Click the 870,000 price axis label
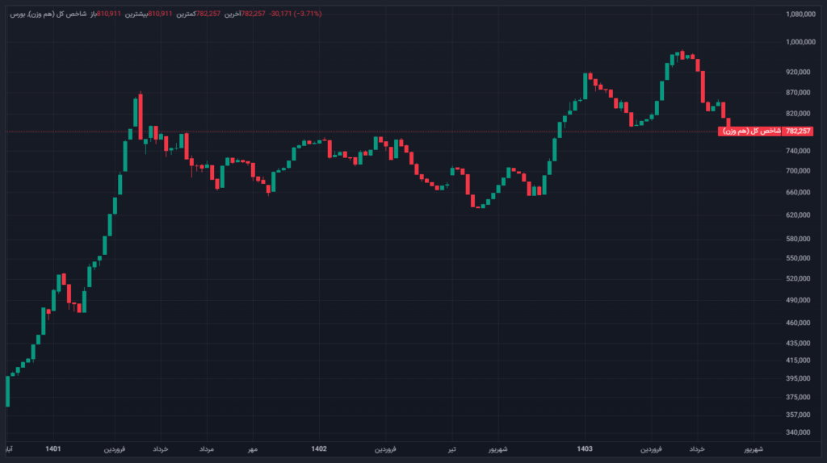The width and height of the screenshot is (827, 463). click(798, 93)
